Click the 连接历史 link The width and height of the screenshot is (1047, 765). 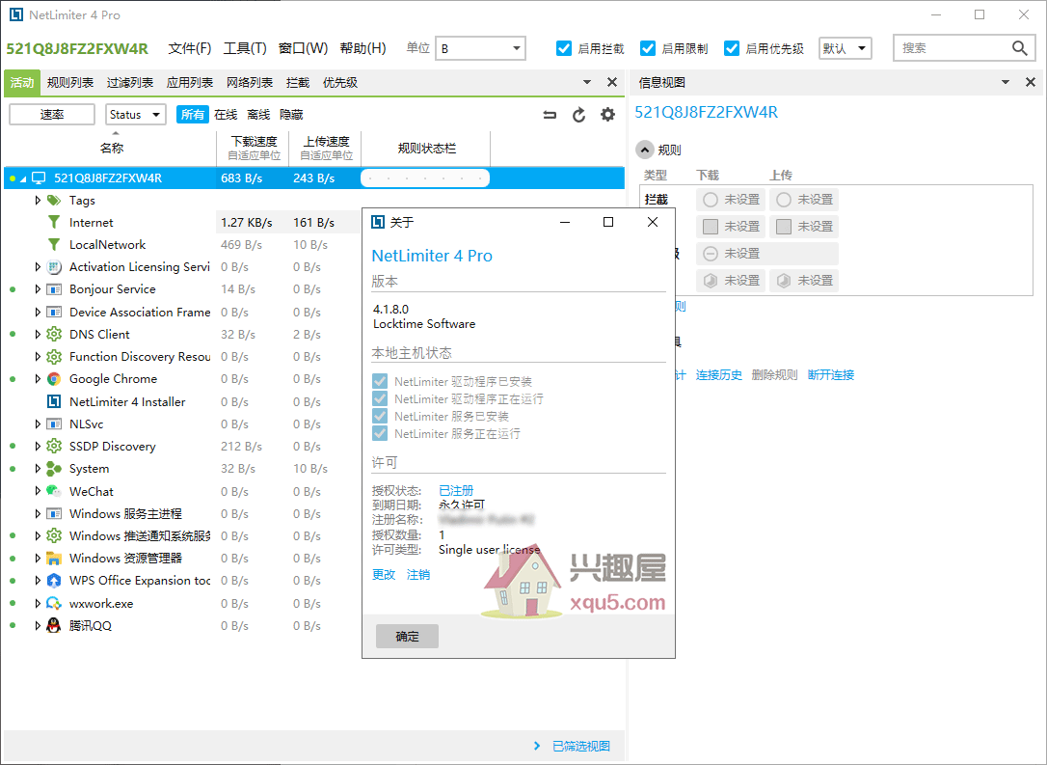tap(718, 375)
